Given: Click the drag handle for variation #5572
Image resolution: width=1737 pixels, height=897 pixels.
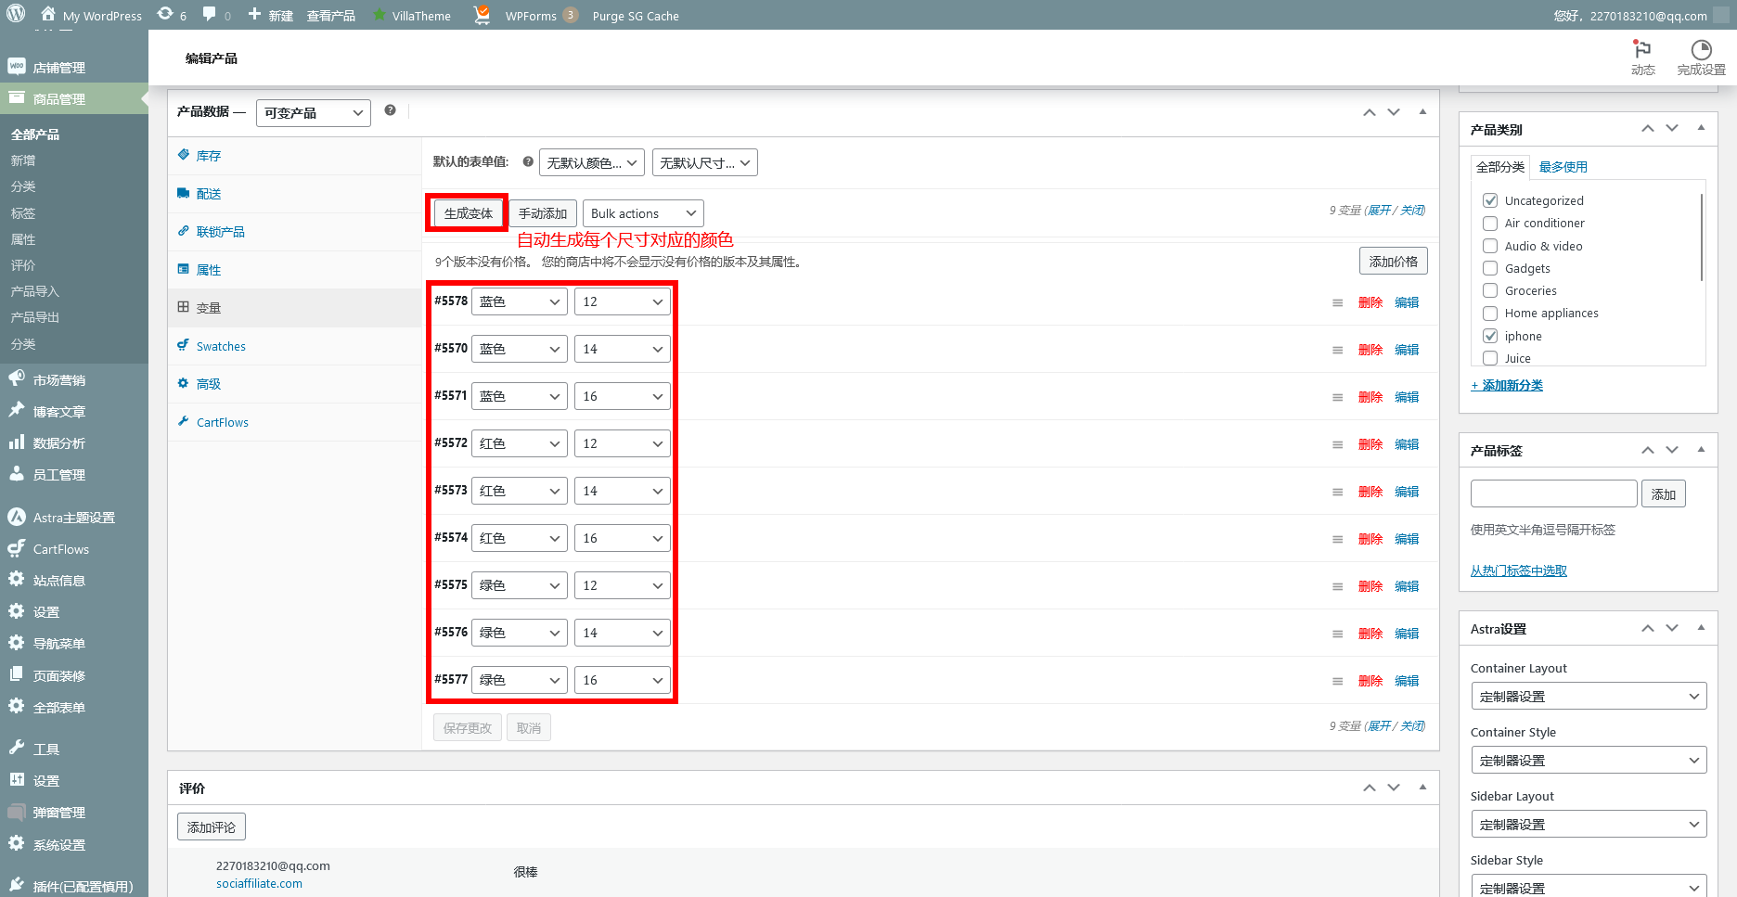Looking at the screenshot, I should click(x=1337, y=444).
